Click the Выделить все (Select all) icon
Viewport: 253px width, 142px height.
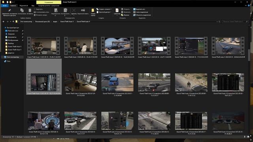[x=134, y=9]
